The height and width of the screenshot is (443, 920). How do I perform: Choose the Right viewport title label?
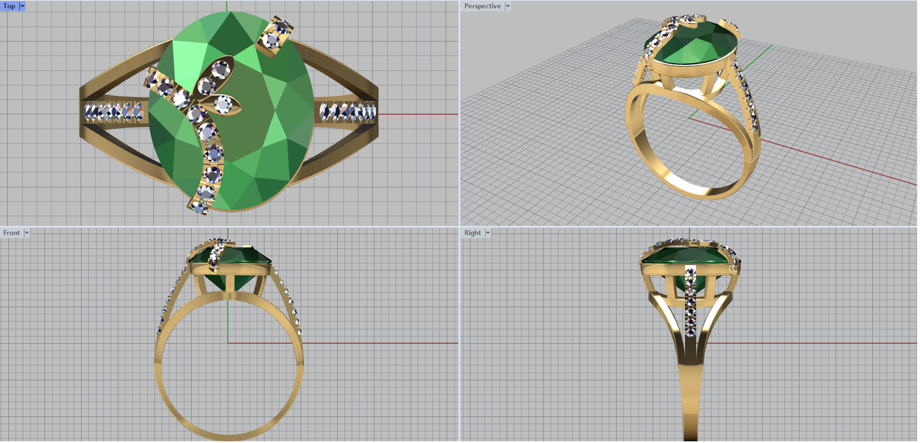[x=472, y=233]
